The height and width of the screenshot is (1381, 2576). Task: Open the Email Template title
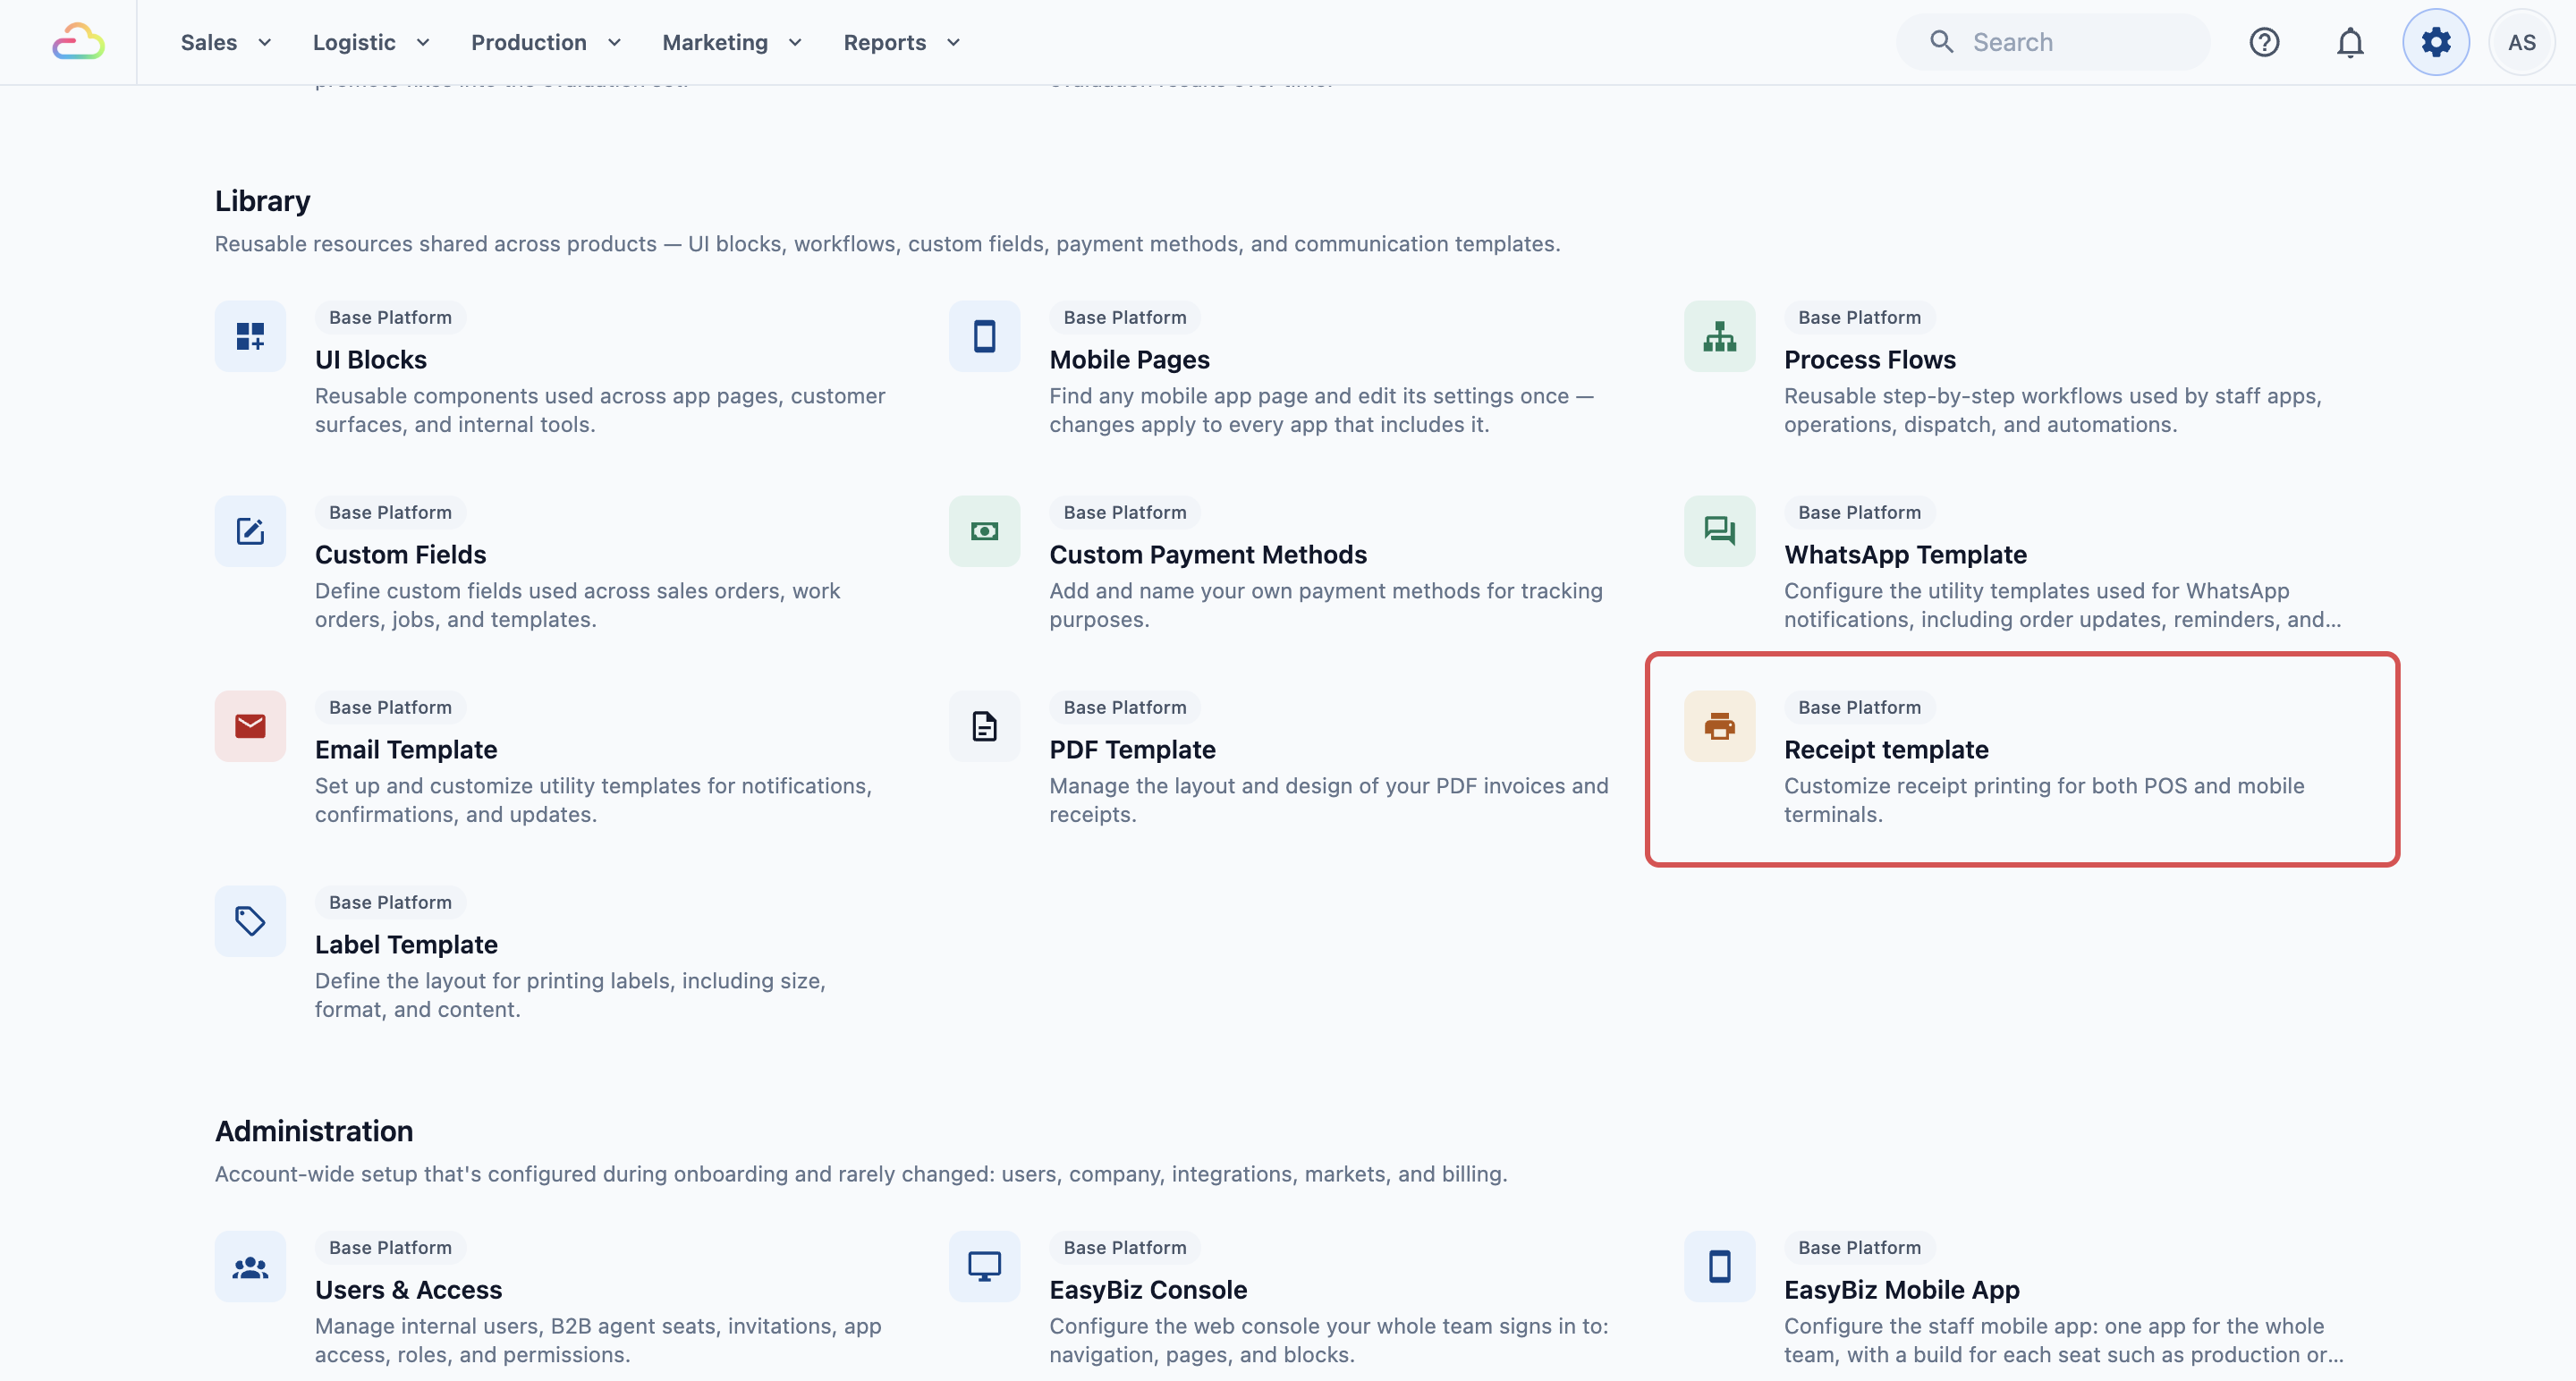pyautogui.click(x=406, y=749)
